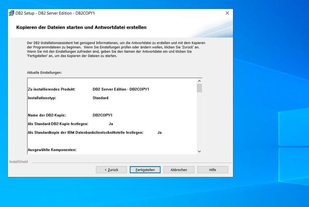Click heading 'Kopieren der Dateien starten und Antwortdatei erstellen'

81,27
